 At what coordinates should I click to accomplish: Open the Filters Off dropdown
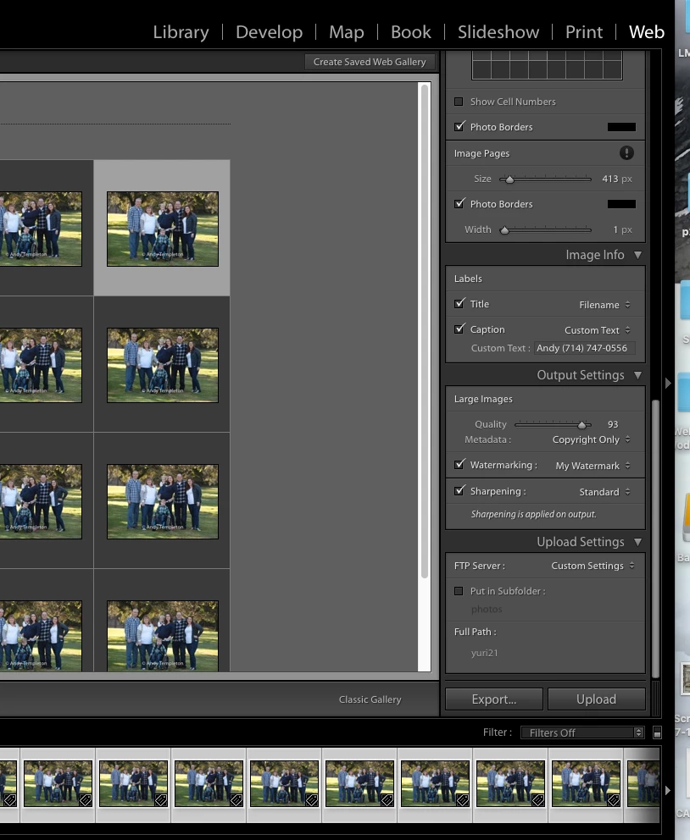(581, 732)
